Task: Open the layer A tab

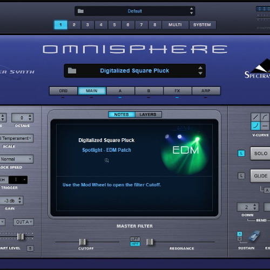Action: tap(120, 91)
